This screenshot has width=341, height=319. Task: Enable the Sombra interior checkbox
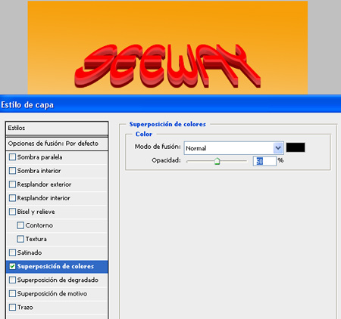click(x=12, y=171)
